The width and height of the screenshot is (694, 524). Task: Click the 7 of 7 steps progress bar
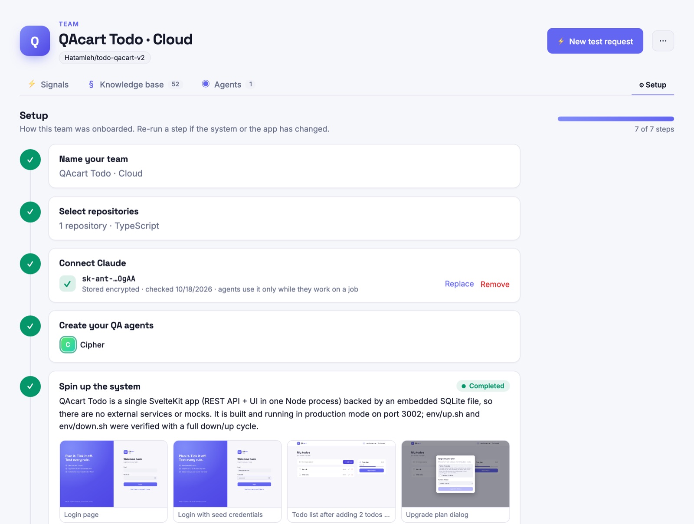click(x=615, y=119)
